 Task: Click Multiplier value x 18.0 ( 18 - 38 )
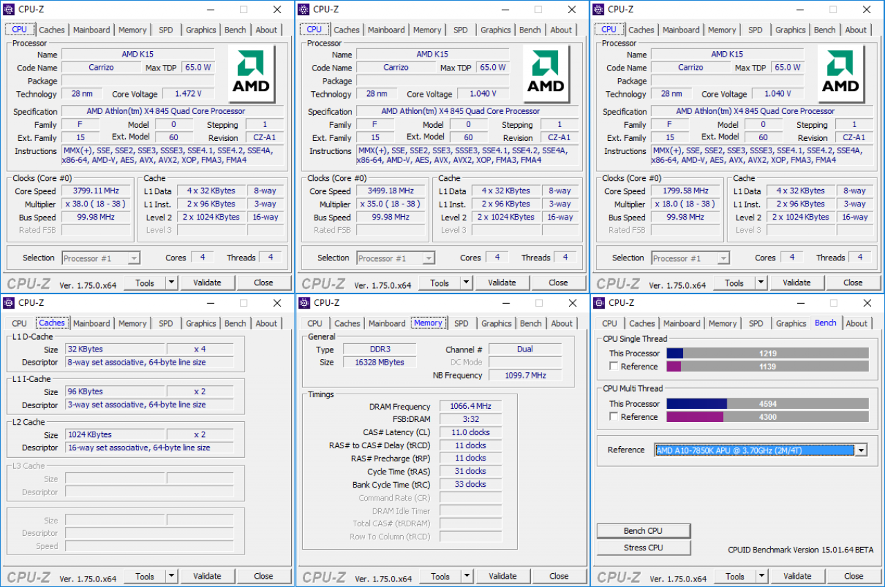685,204
